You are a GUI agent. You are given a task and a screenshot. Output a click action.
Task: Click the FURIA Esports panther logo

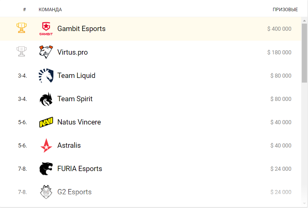click(x=46, y=169)
